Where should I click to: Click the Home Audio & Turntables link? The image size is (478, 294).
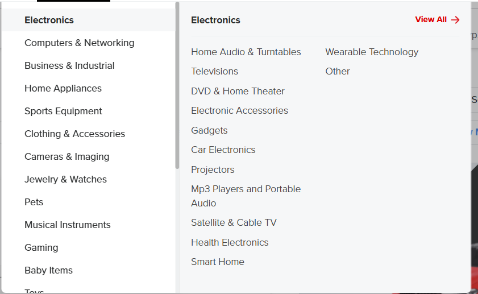(x=246, y=52)
